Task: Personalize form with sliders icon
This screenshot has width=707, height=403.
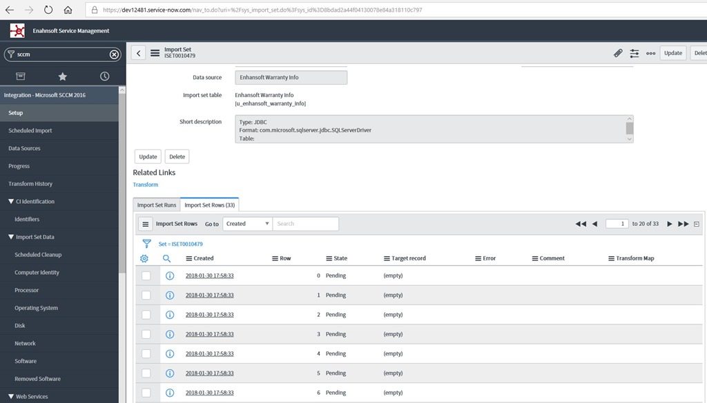Action: [635, 53]
